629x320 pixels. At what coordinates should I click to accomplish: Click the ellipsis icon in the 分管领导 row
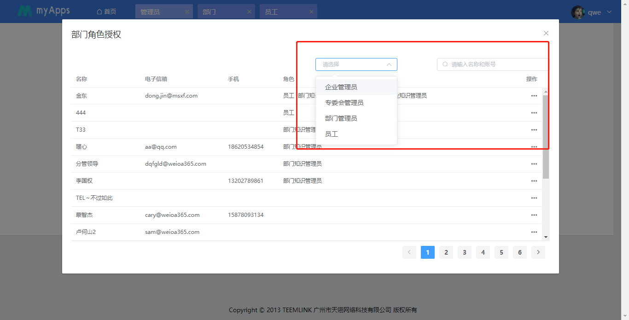(534, 164)
